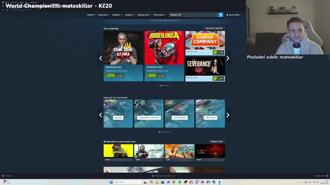
Task: Click the microphone icon in system tray
Action: [x=310, y=182]
